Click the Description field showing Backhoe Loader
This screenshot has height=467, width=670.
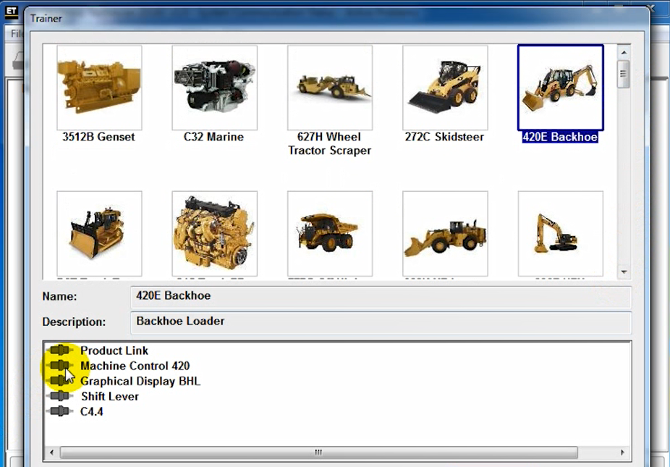click(x=382, y=321)
